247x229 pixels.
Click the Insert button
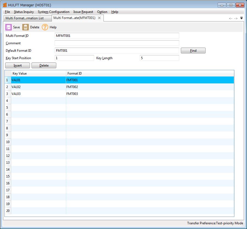(18, 66)
